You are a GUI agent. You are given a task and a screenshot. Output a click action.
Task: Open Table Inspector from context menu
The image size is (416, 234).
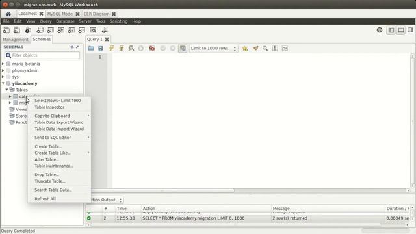tap(59, 107)
